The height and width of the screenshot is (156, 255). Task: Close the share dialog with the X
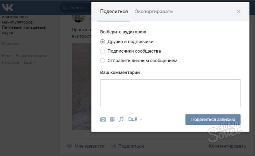pos(238,12)
